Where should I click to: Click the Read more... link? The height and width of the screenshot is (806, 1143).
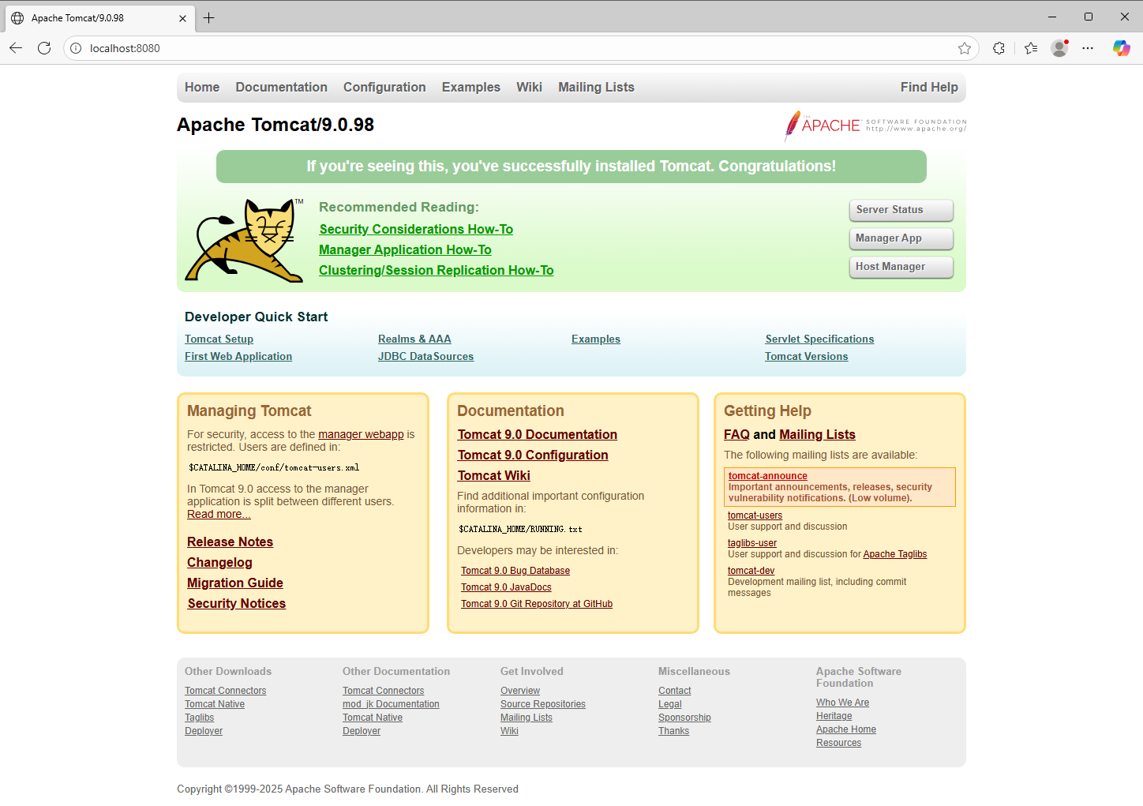tap(219, 514)
